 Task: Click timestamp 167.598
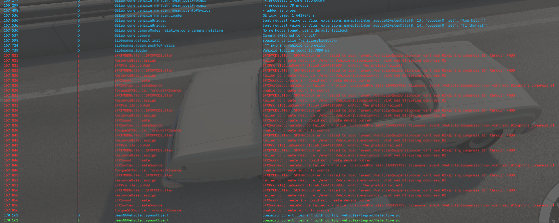11,40
